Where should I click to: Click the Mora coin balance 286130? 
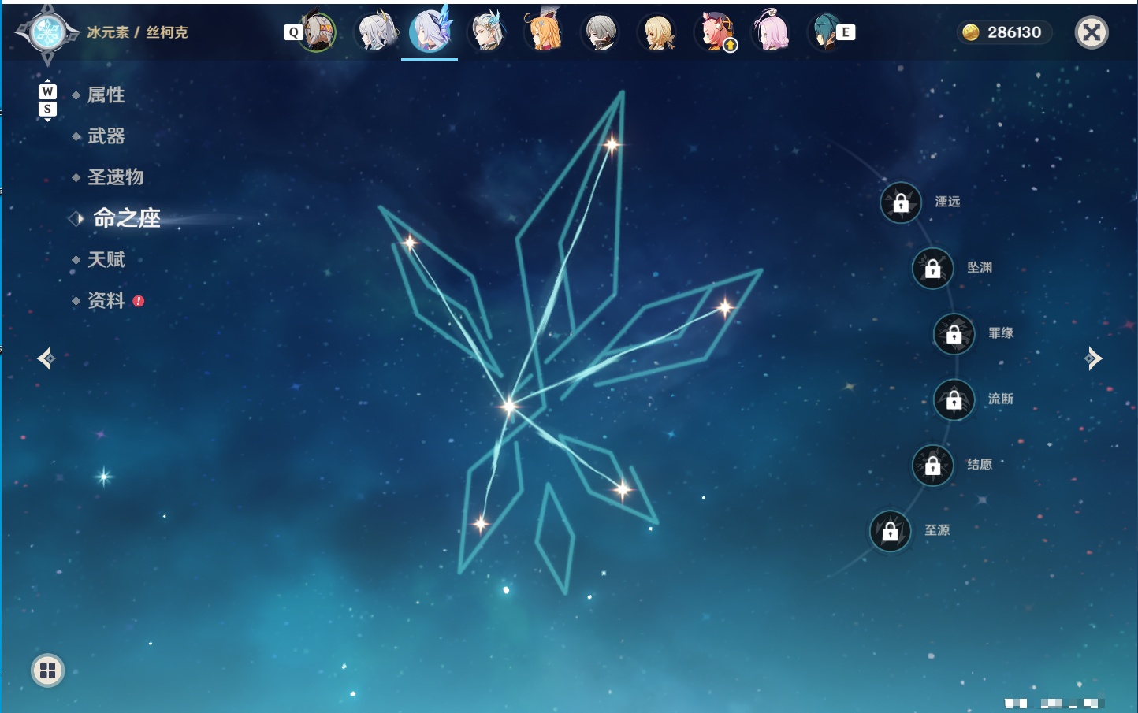pyautogui.click(x=1004, y=32)
